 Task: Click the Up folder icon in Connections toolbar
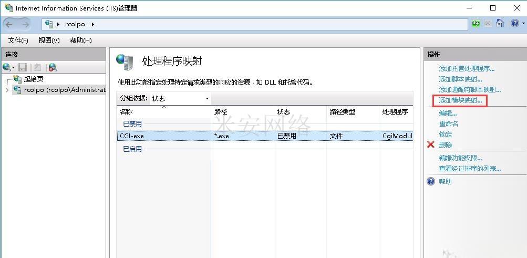37,68
